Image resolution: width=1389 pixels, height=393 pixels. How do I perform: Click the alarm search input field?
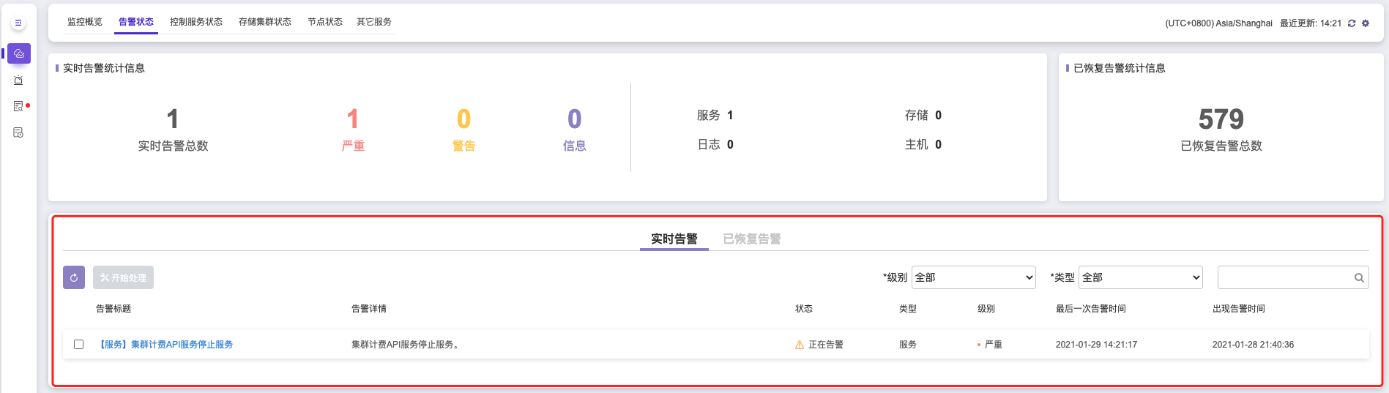1284,277
